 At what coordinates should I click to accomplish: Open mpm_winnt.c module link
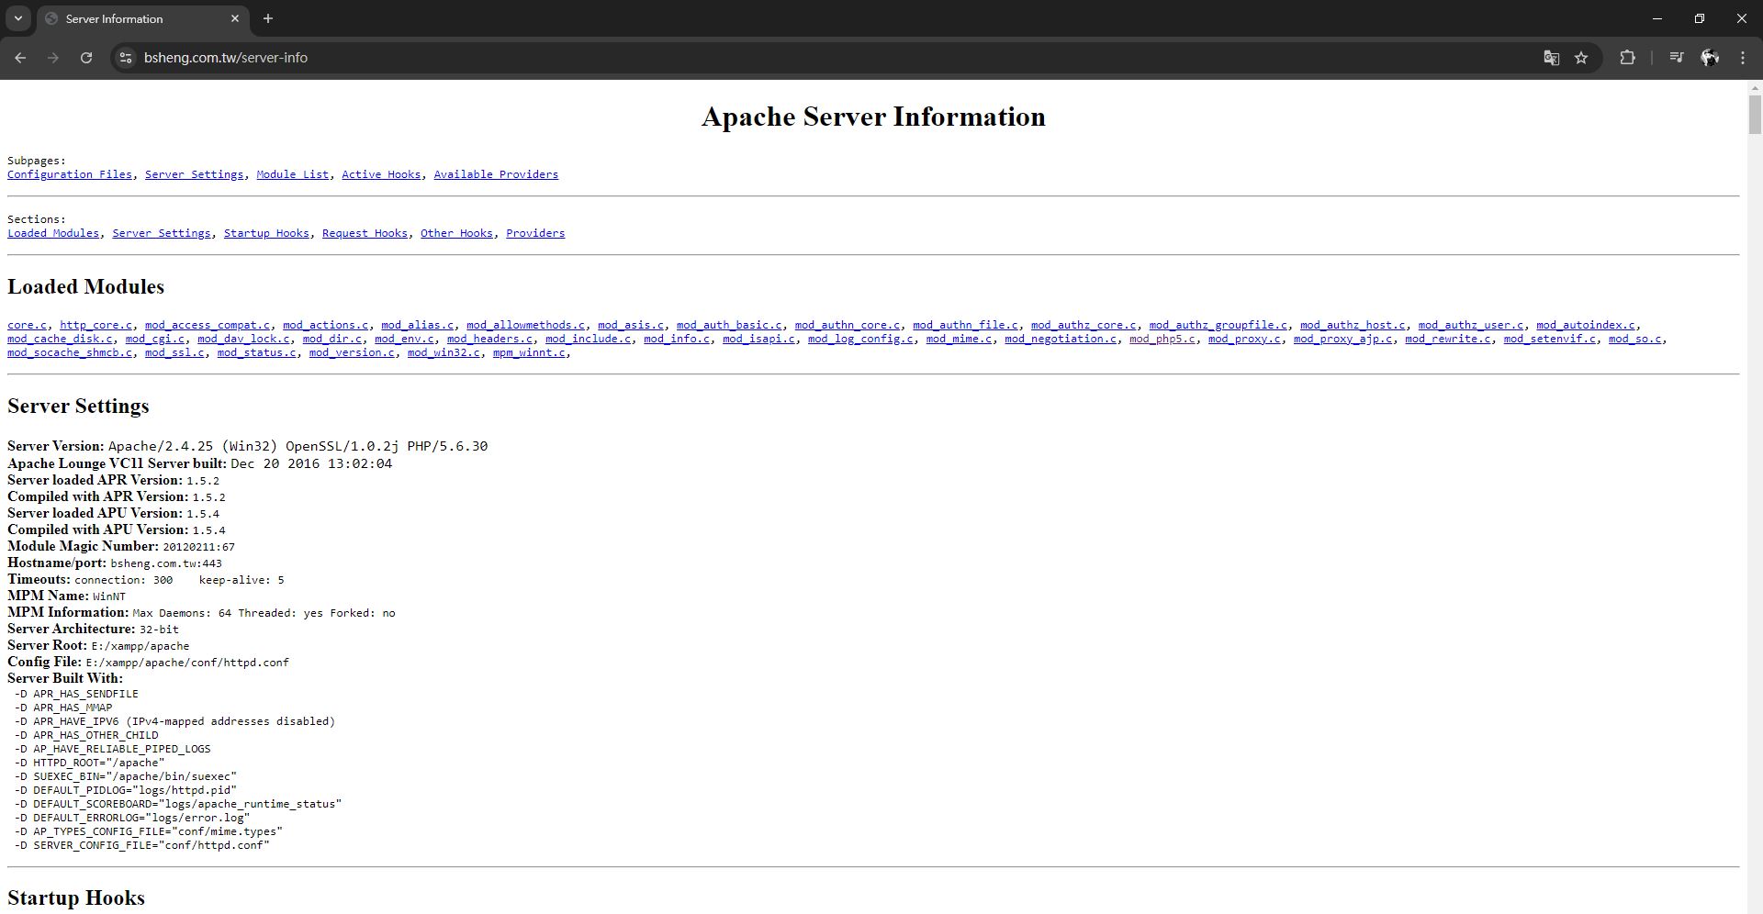(x=530, y=352)
